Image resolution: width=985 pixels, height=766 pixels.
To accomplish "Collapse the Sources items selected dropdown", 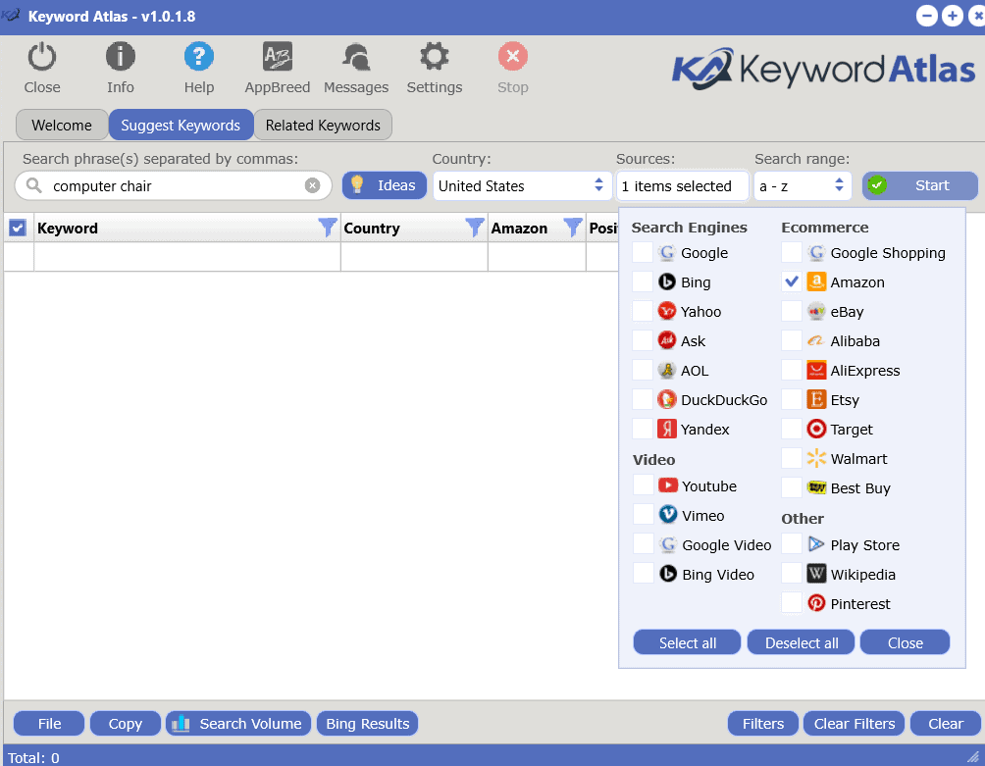I will 681,185.
